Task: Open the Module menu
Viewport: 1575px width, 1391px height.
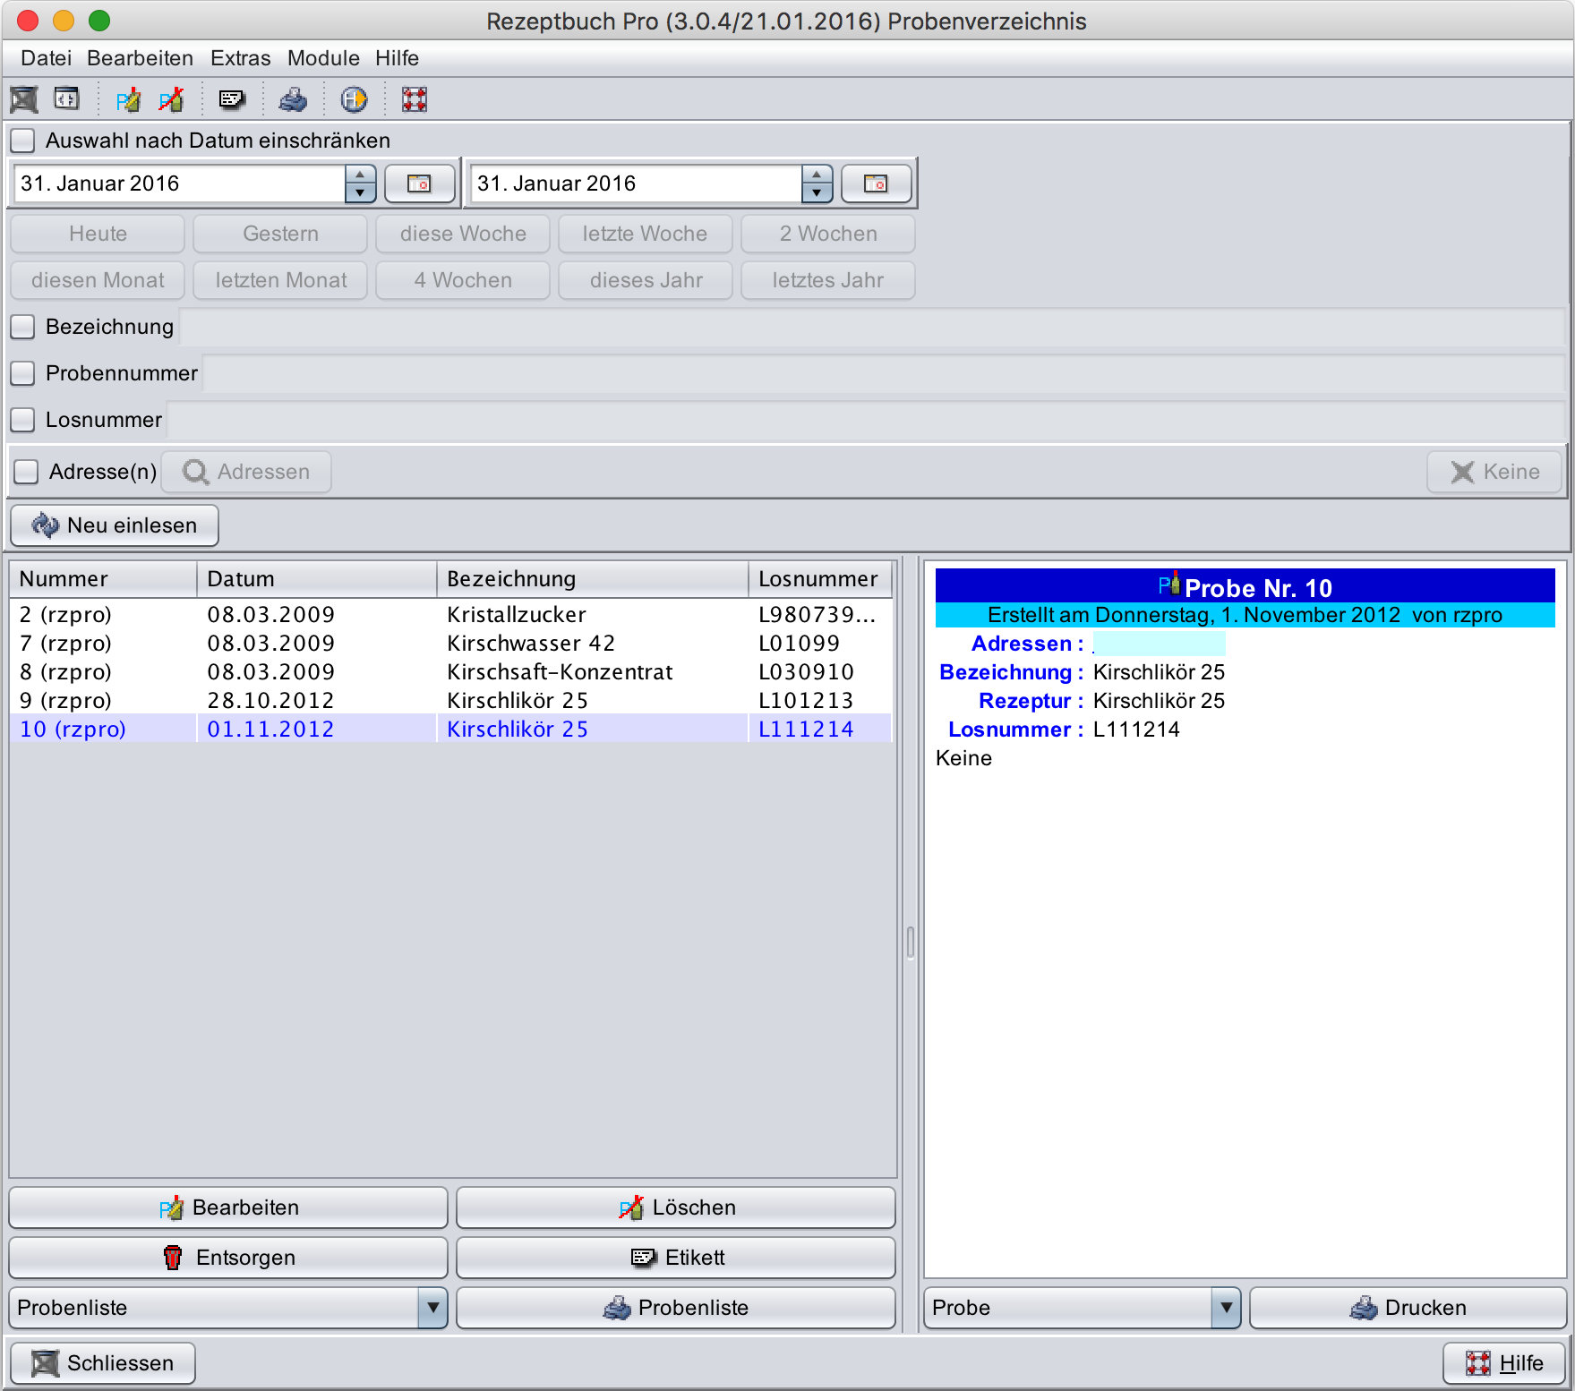Action: coord(323,58)
